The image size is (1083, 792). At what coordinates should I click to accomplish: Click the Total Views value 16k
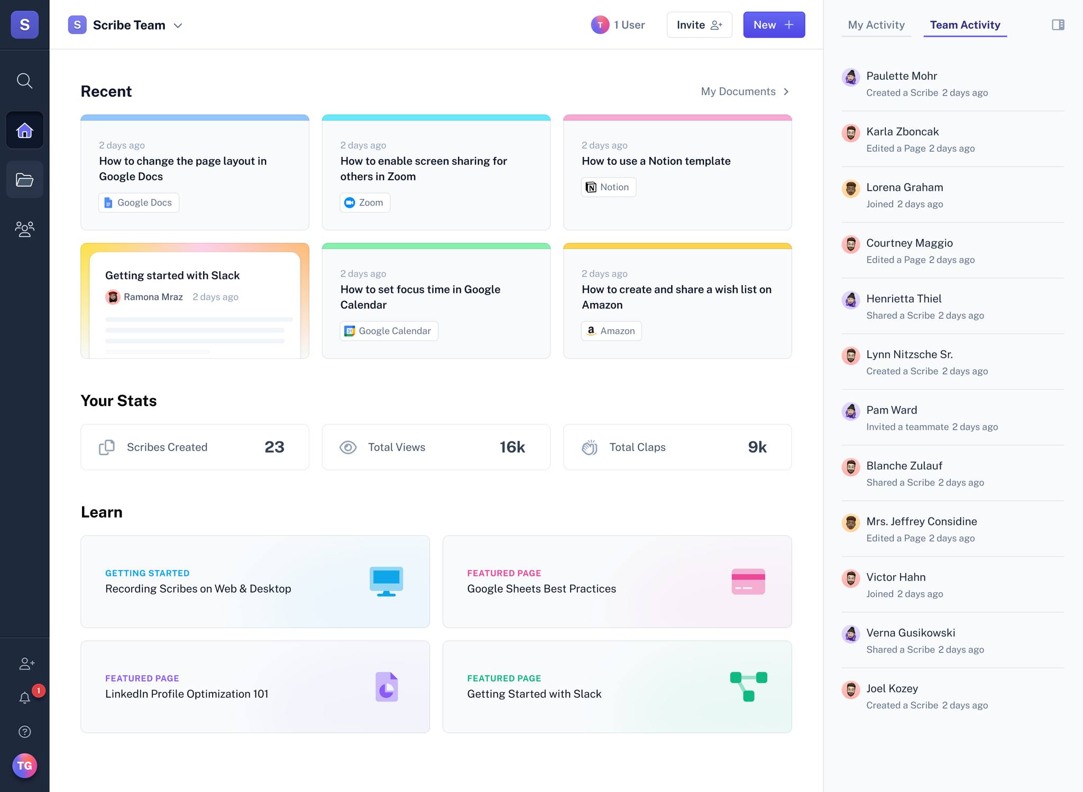[x=512, y=447]
